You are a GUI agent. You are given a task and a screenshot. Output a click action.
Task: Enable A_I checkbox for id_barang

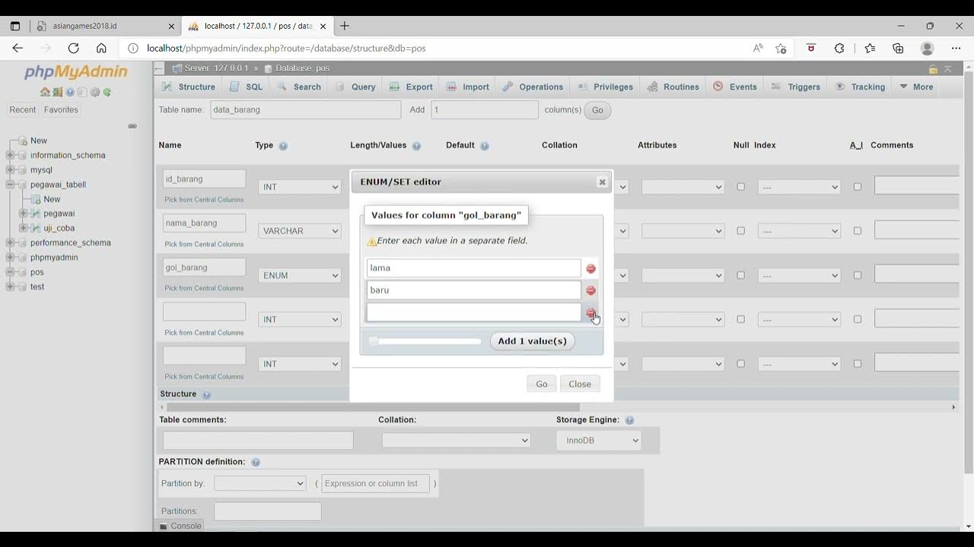(x=858, y=187)
